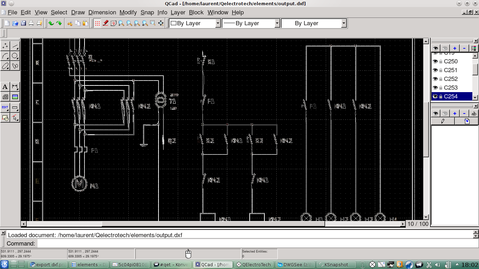The height and width of the screenshot is (269, 479).
Task: Create a new document via toolbar icon
Action: point(7,23)
